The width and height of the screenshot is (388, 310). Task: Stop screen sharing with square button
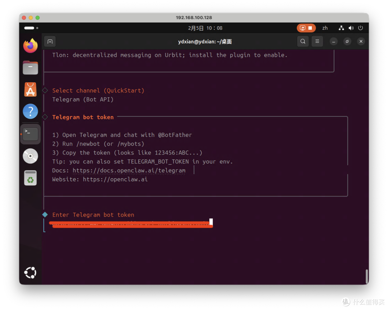tap(310, 28)
